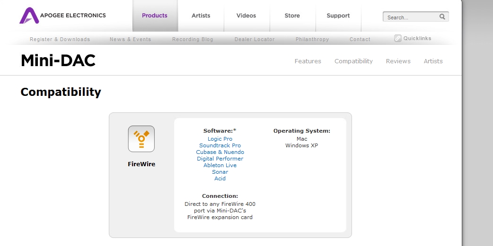Image resolution: width=493 pixels, height=246 pixels.
Task: Open the Store tab
Action: (292, 16)
